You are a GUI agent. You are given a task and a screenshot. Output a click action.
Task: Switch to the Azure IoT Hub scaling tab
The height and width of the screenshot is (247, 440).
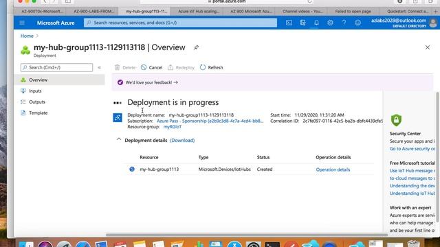[x=199, y=12]
